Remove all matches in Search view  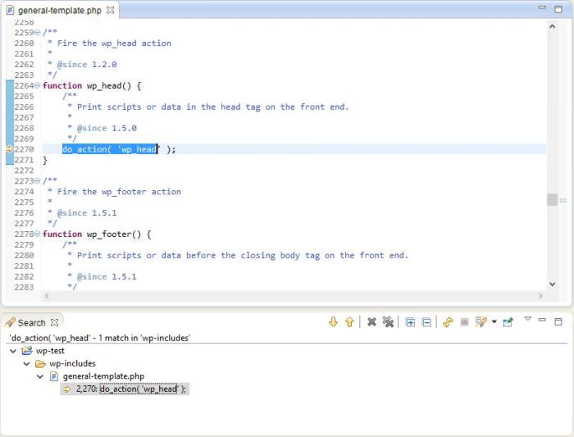(388, 322)
